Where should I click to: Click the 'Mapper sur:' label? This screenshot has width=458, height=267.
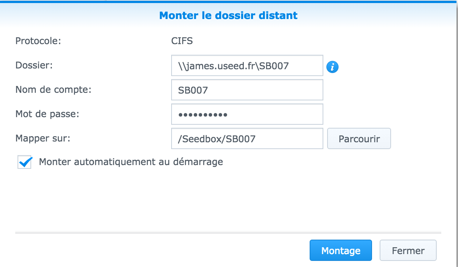click(x=43, y=138)
